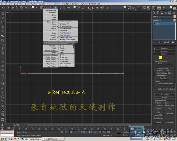Click the key icon beside Auto Key

pos(119,133)
